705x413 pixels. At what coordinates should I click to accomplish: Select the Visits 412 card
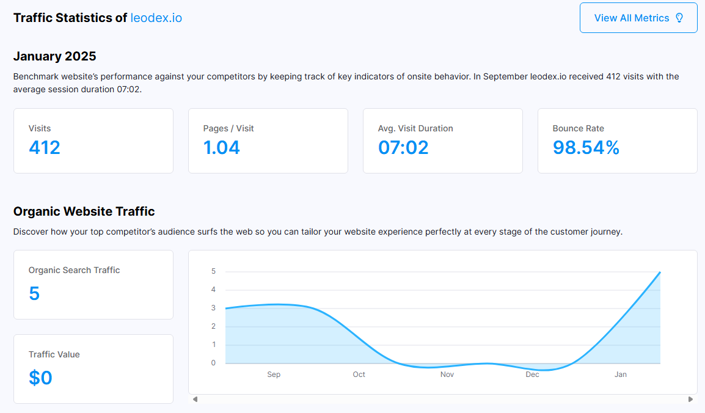click(93, 141)
